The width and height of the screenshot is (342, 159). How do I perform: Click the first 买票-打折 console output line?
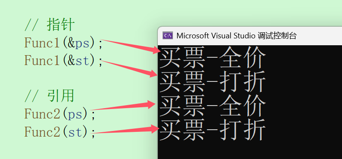click(212, 81)
